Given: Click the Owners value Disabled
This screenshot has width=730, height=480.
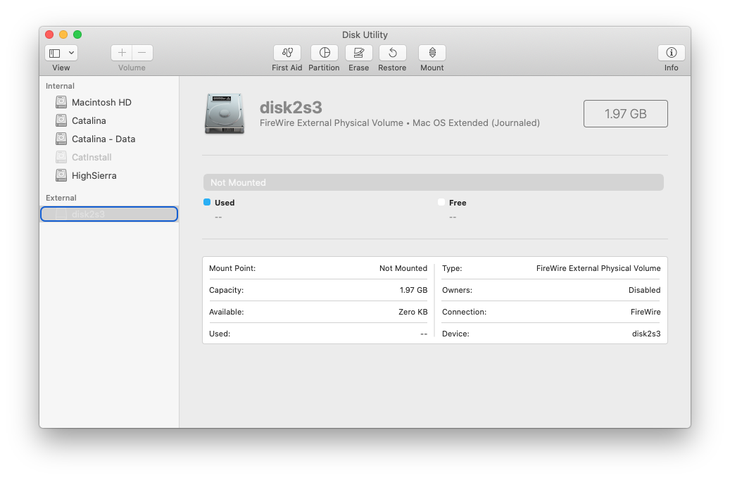Looking at the screenshot, I should pos(644,290).
